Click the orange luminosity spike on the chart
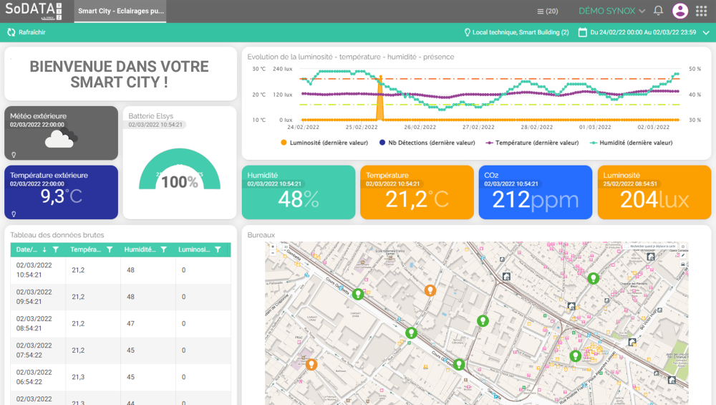716x405 pixels. (x=380, y=99)
